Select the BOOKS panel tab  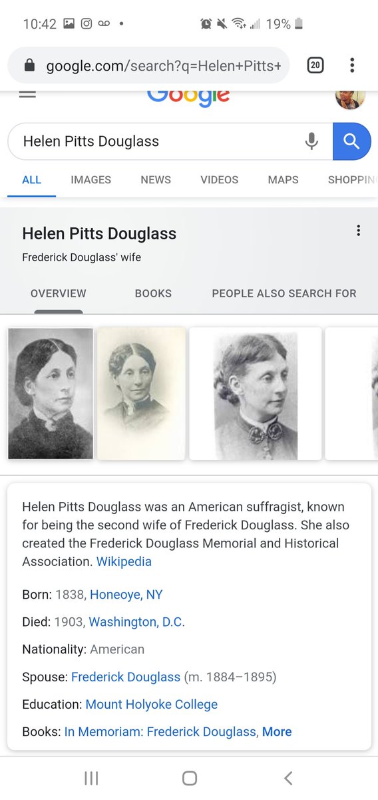coord(153,293)
